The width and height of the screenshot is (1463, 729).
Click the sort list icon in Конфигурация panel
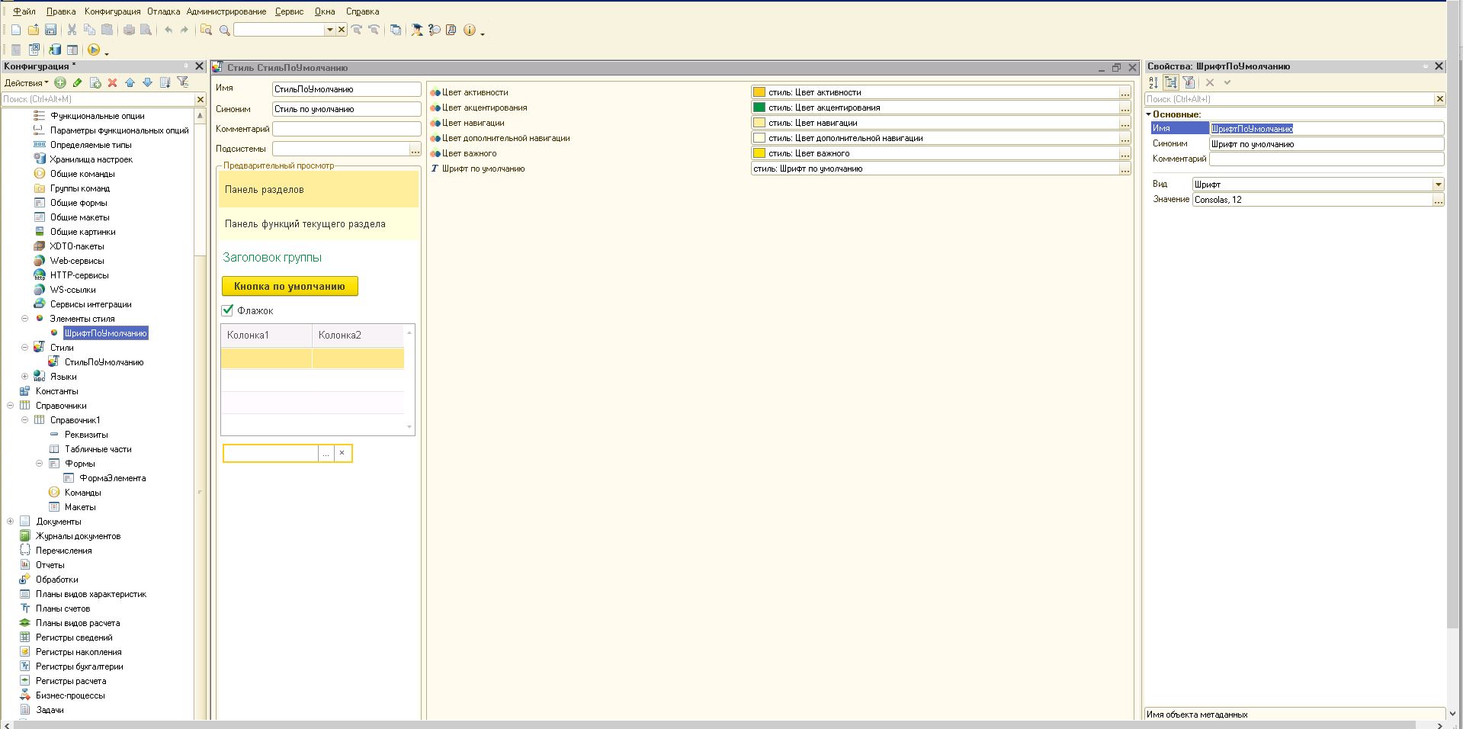click(165, 82)
